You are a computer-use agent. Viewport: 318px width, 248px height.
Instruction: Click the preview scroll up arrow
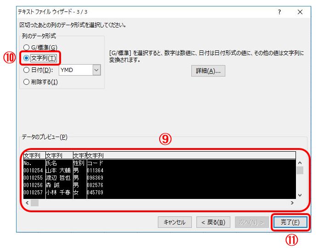pos(300,163)
